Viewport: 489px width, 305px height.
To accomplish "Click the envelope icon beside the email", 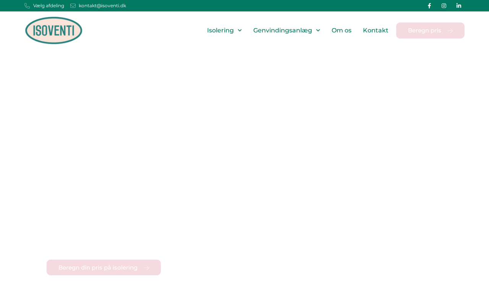I will pos(73,6).
